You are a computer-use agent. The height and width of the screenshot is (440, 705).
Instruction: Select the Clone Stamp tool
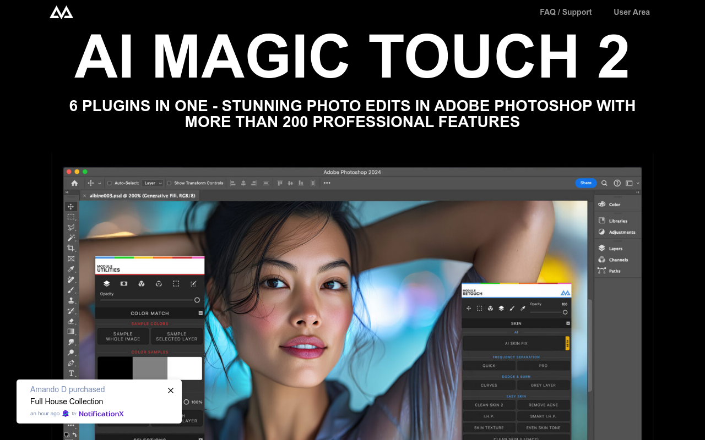point(71,300)
